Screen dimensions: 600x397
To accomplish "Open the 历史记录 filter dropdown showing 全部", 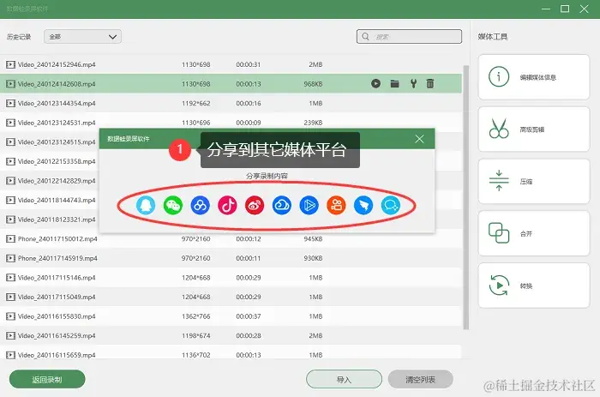I will tap(82, 36).
